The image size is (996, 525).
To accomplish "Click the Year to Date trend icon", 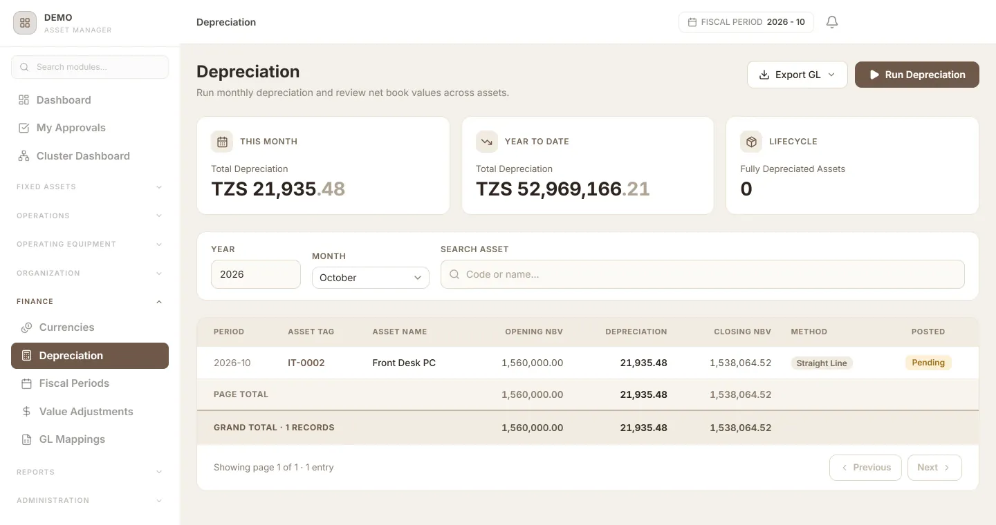I will coord(487,142).
